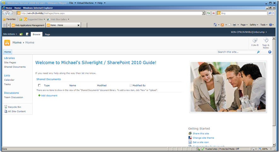Click the RSS feeds icon
Viewport: 279px width, 152px height.
click(222, 25)
